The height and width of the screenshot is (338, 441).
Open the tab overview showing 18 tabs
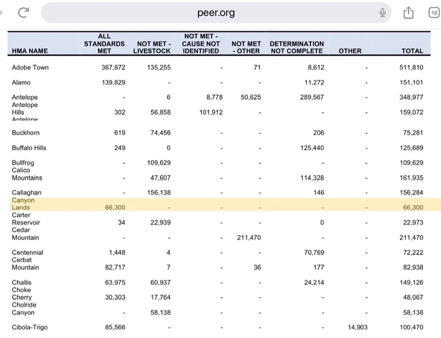(434, 13)
